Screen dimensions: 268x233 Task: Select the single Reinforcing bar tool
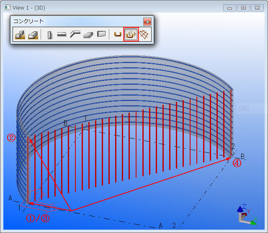pyautogui.click(x=118, y=35)
